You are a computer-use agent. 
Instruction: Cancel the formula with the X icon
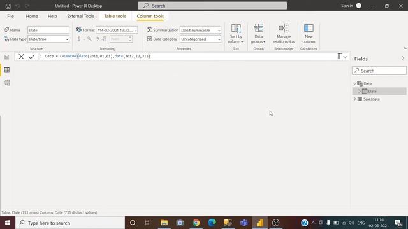21,57
